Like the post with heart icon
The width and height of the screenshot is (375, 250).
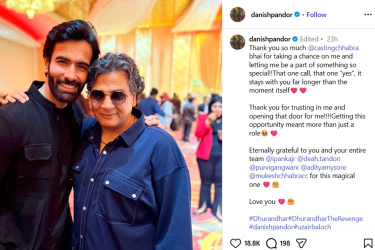235,243
